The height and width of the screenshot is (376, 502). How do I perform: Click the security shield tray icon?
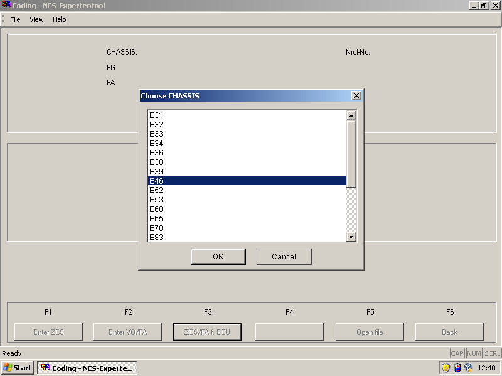coord(446,368)
